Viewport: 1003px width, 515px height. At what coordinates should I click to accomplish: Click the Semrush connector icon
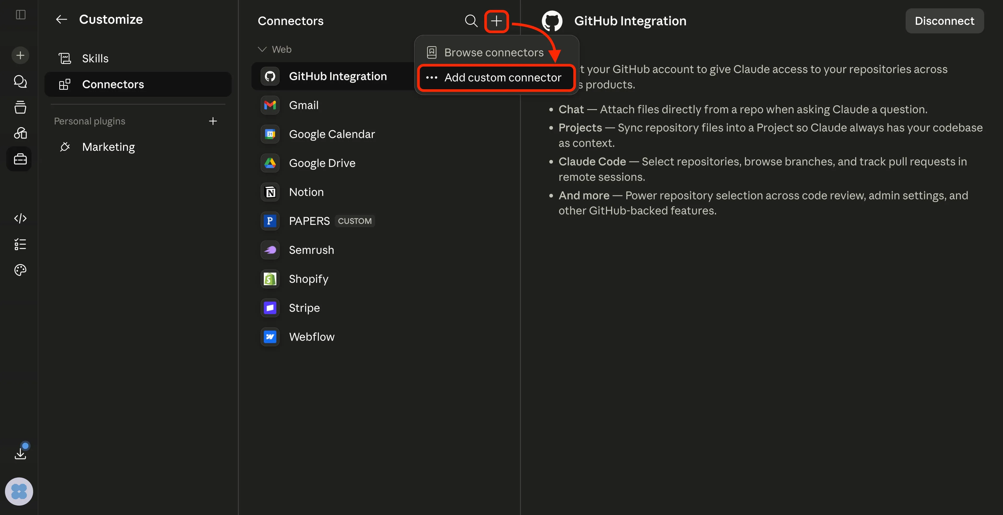point(270,250)
